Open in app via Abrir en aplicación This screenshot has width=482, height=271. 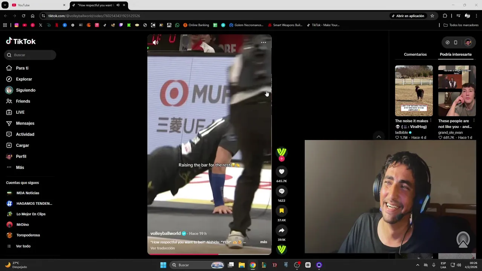click(x=408, y=16)
